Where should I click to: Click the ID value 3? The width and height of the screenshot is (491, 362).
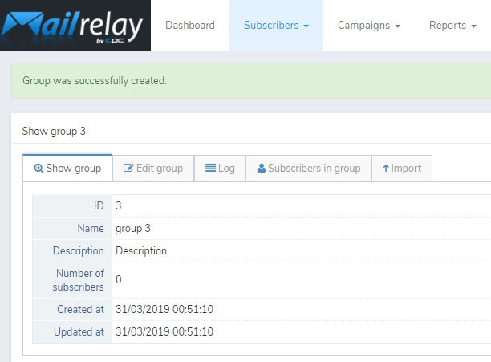tap(119, 205)
